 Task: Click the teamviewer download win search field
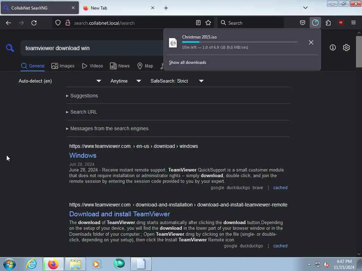[x=92, y=48]
